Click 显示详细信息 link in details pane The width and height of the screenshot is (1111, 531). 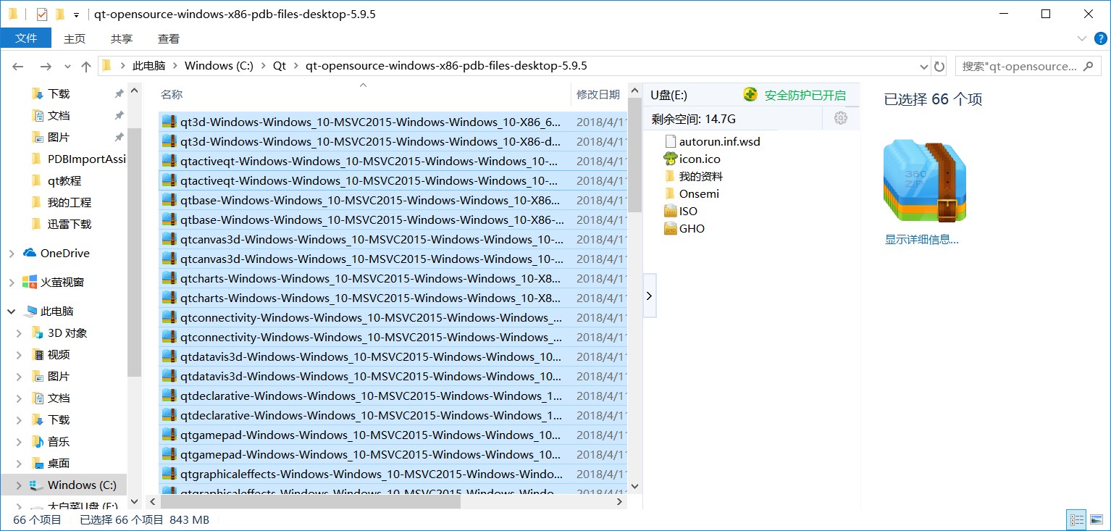coord(921,240)
